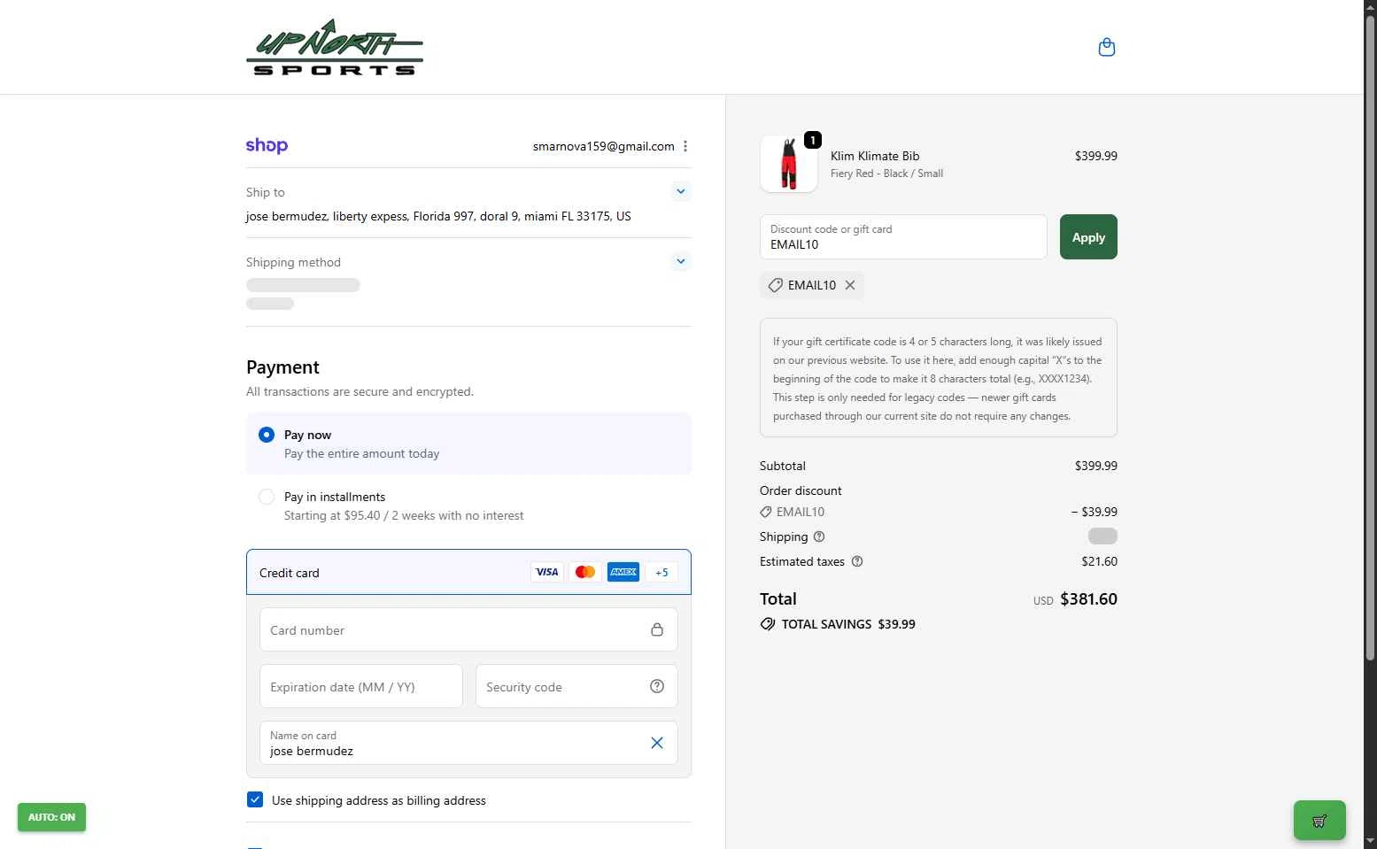Focus the Security code field
Image resolution: width=1377 pixels, height=849 pixels.
pos(576,686)
